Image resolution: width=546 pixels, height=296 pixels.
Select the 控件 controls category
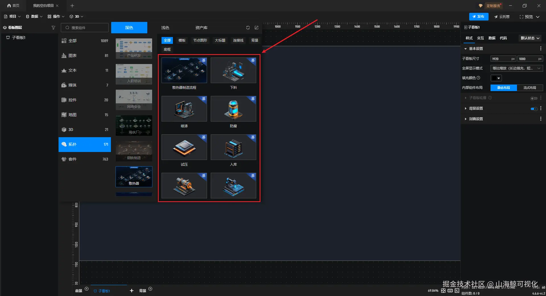pyautogui.click(x=85, y=100)
